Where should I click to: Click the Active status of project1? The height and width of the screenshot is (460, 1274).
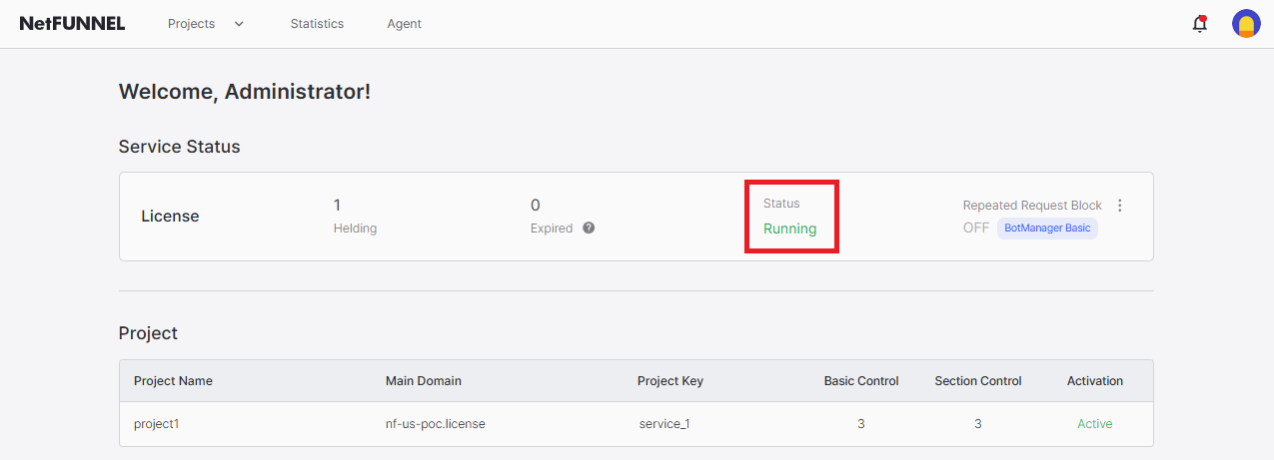(1094, 424)
